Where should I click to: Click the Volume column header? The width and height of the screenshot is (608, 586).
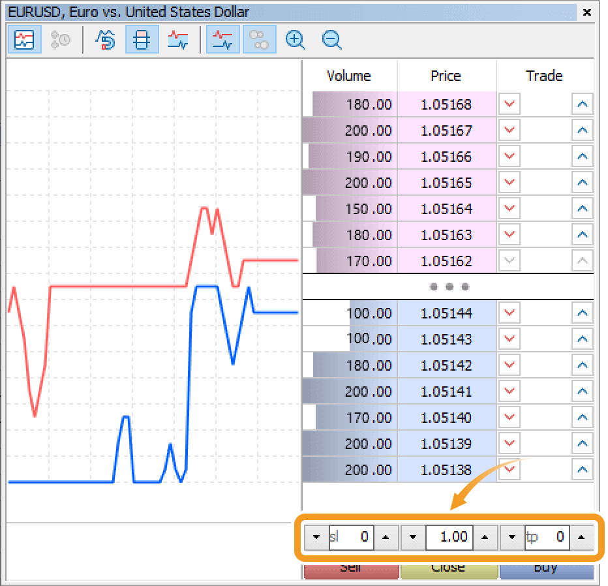coord(349,76)
